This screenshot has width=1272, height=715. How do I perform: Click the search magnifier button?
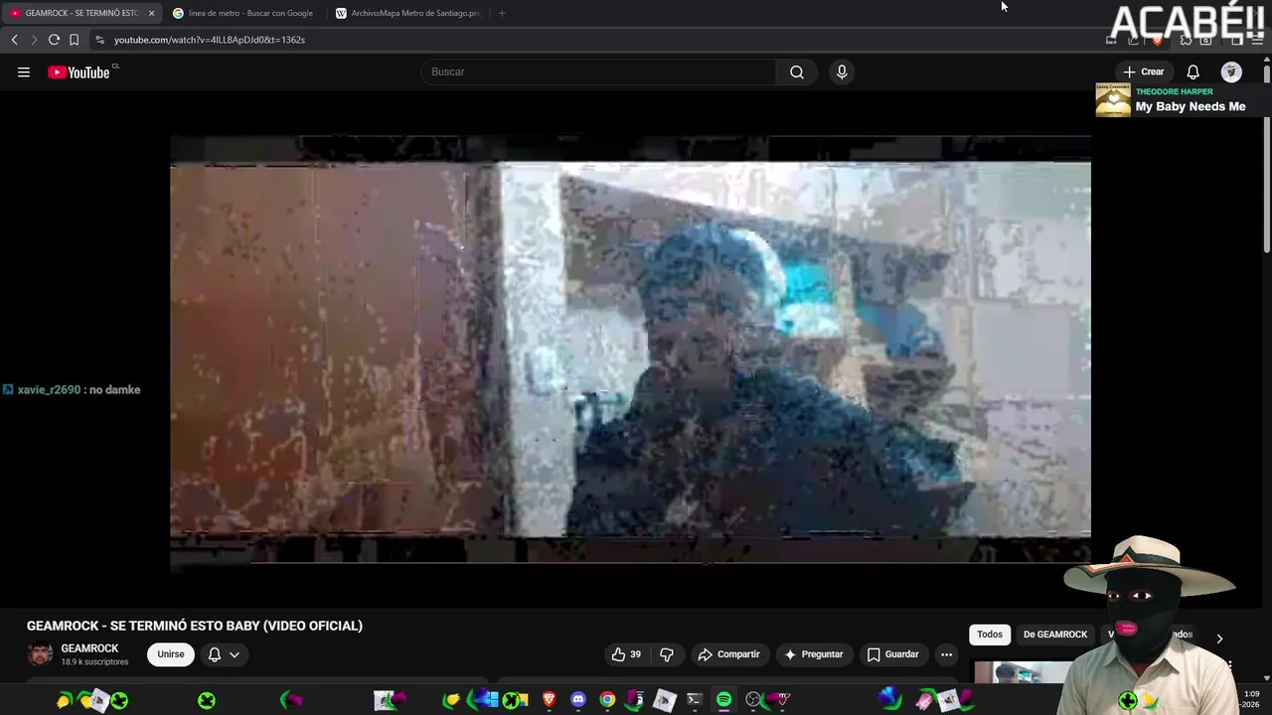tap(797, 71)
